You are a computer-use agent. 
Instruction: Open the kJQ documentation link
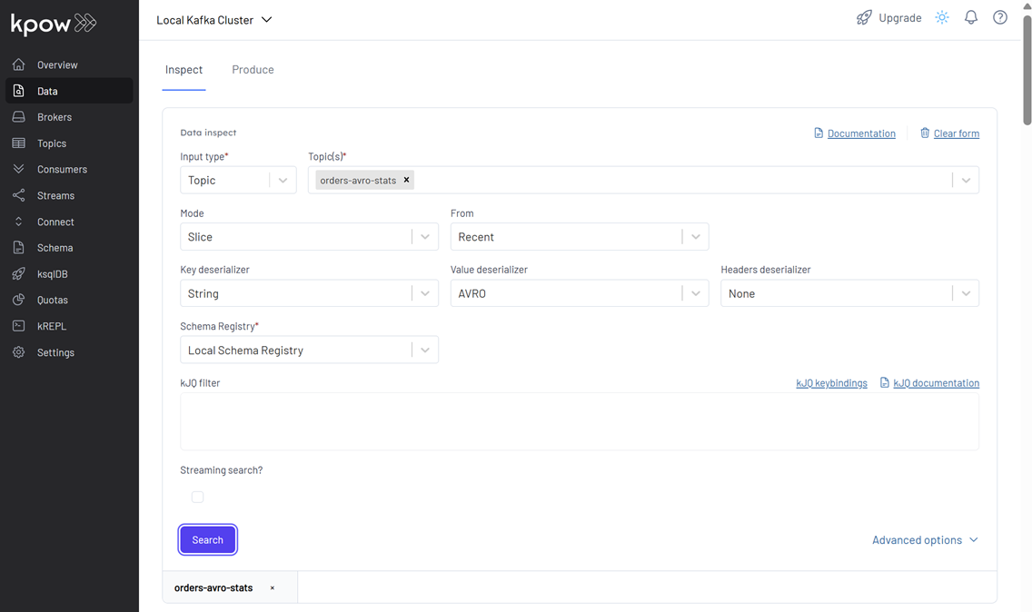(x=936, y=383)
